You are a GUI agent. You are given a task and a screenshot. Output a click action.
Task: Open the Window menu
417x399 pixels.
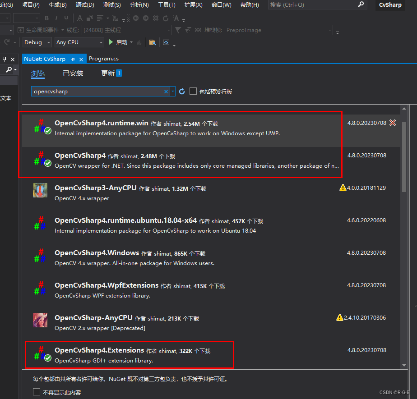tap(221, 5)
